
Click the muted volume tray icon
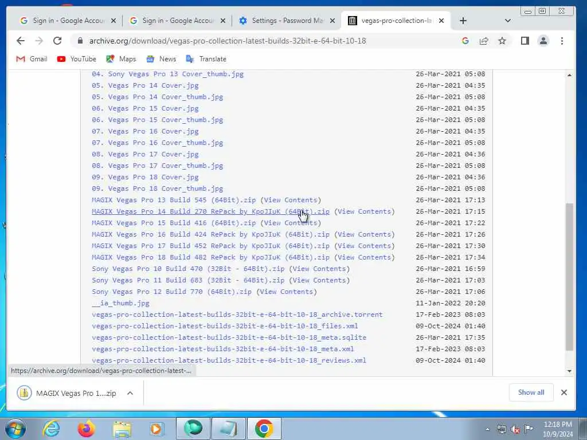[x=515, y=430]
